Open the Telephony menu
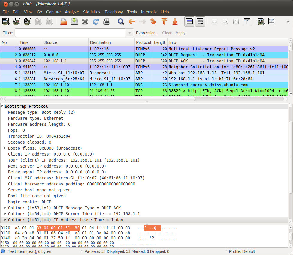293x255 pixels. [x=114, y=12]
